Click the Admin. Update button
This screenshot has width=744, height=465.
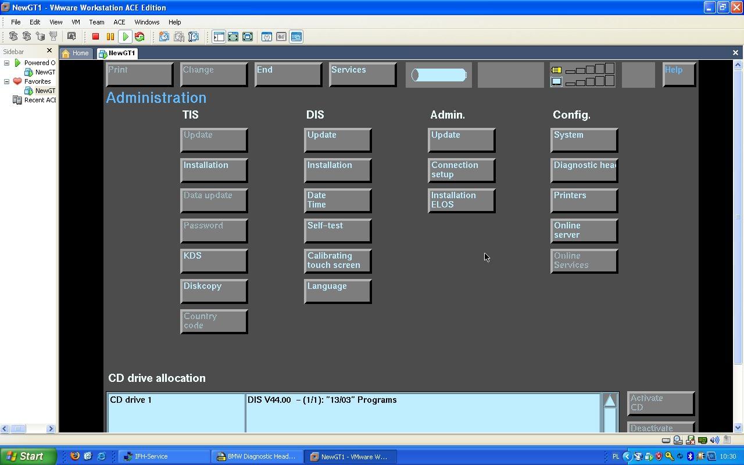coord(462,140)
